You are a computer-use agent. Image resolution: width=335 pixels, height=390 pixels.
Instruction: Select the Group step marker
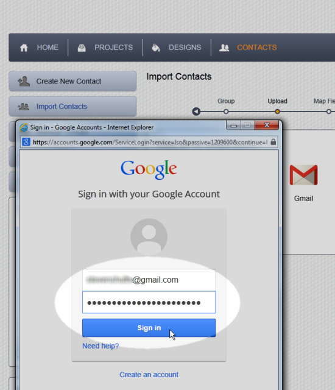coord(226,112)
